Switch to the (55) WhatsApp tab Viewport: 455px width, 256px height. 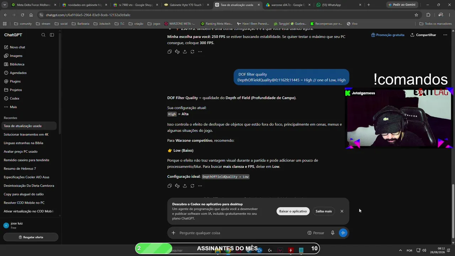(x=339, y=5)
